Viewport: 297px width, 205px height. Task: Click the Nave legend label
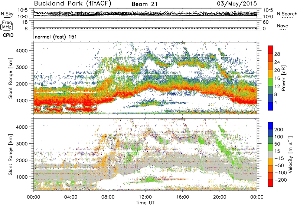(x=282, y=26)
